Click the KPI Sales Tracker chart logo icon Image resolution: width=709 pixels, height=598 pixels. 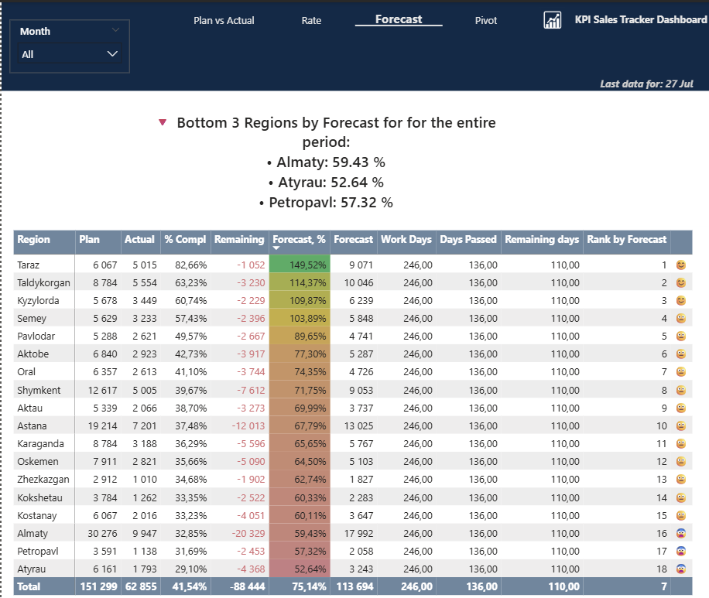(553, 20)
